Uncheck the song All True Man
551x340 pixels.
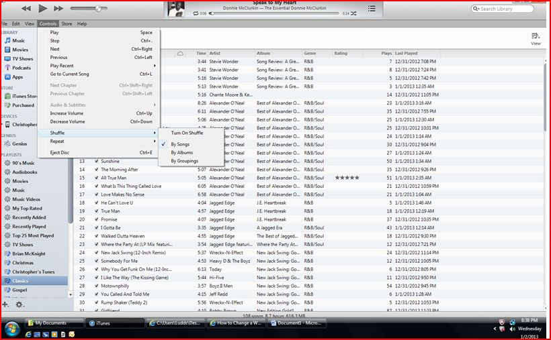tap(96, 178)
